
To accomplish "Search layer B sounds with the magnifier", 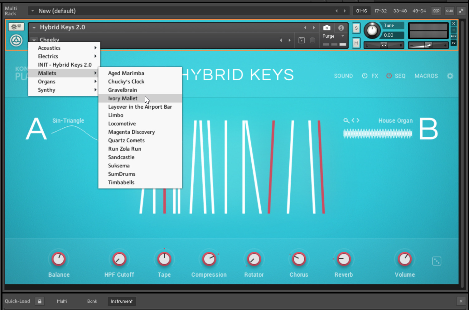I will point(346,120).
